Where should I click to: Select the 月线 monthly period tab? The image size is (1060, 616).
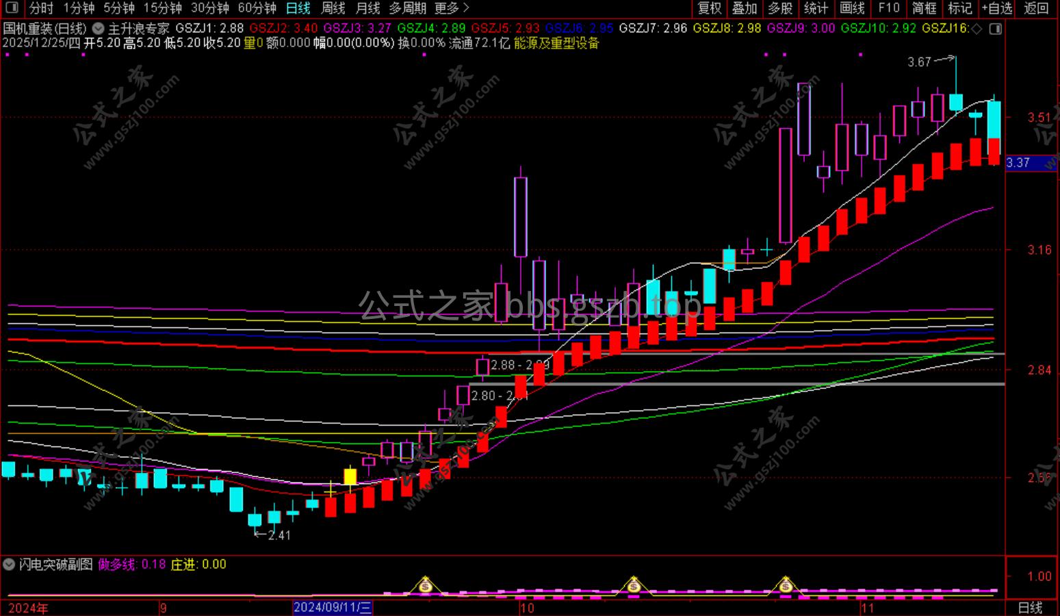(368, 8)
